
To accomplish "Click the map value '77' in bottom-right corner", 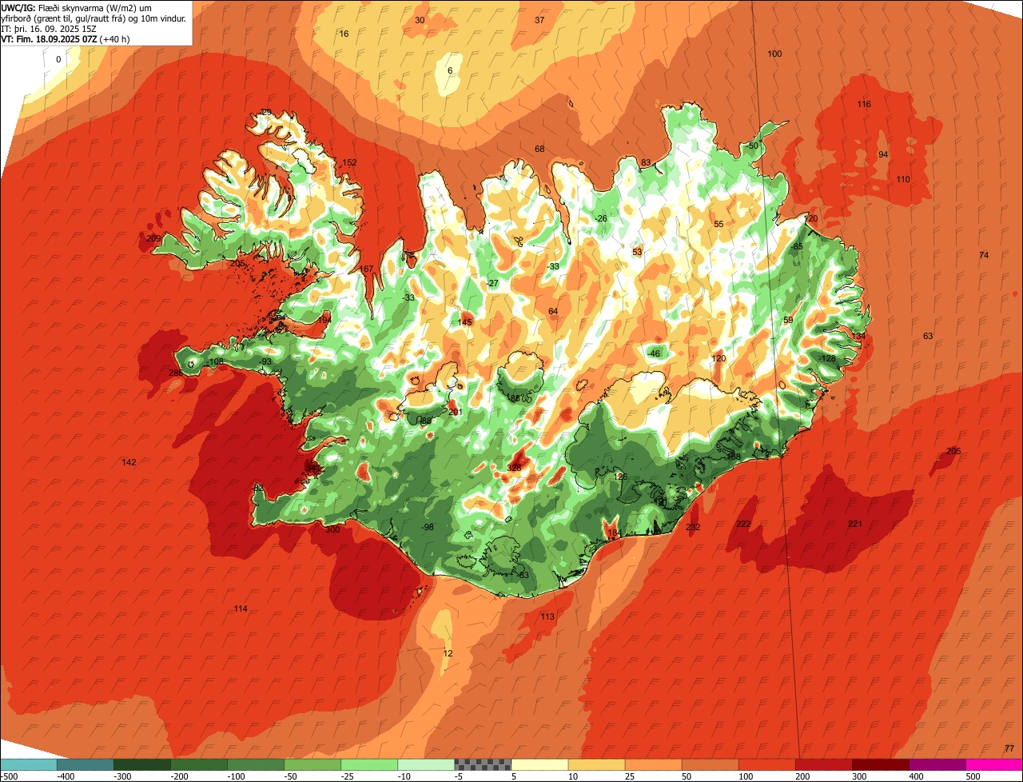I will (x=1009, y=748).
